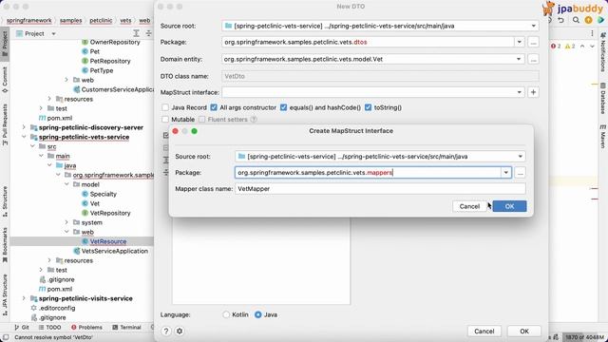Enable Mutable checkbox
608x342 pixels.
point(165,120)
